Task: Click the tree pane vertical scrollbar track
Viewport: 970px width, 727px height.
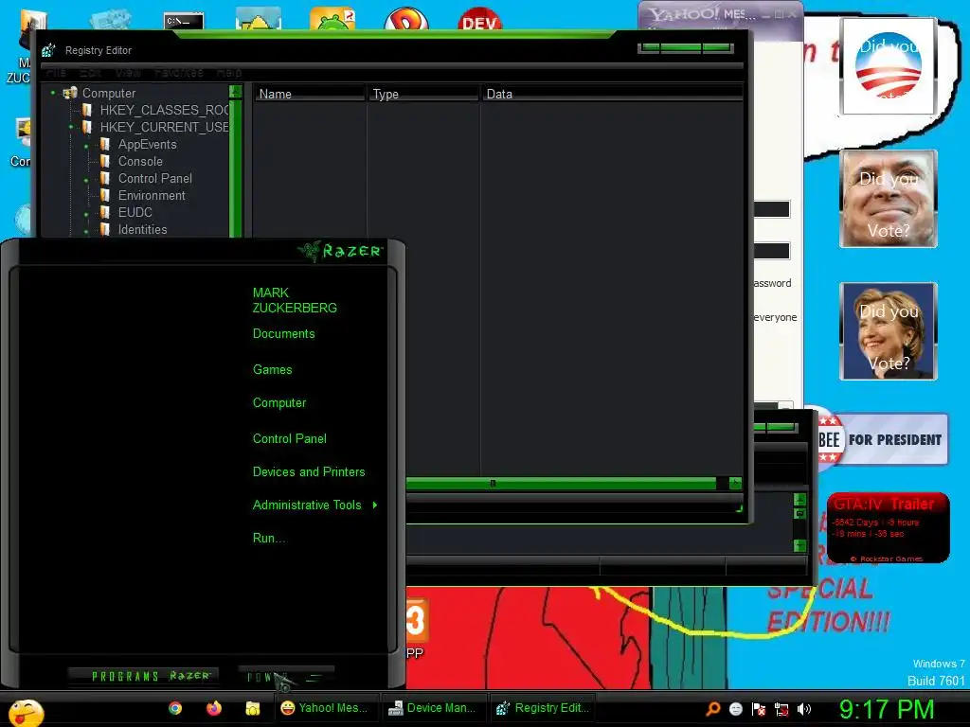Action: click(x=235, y=168)
